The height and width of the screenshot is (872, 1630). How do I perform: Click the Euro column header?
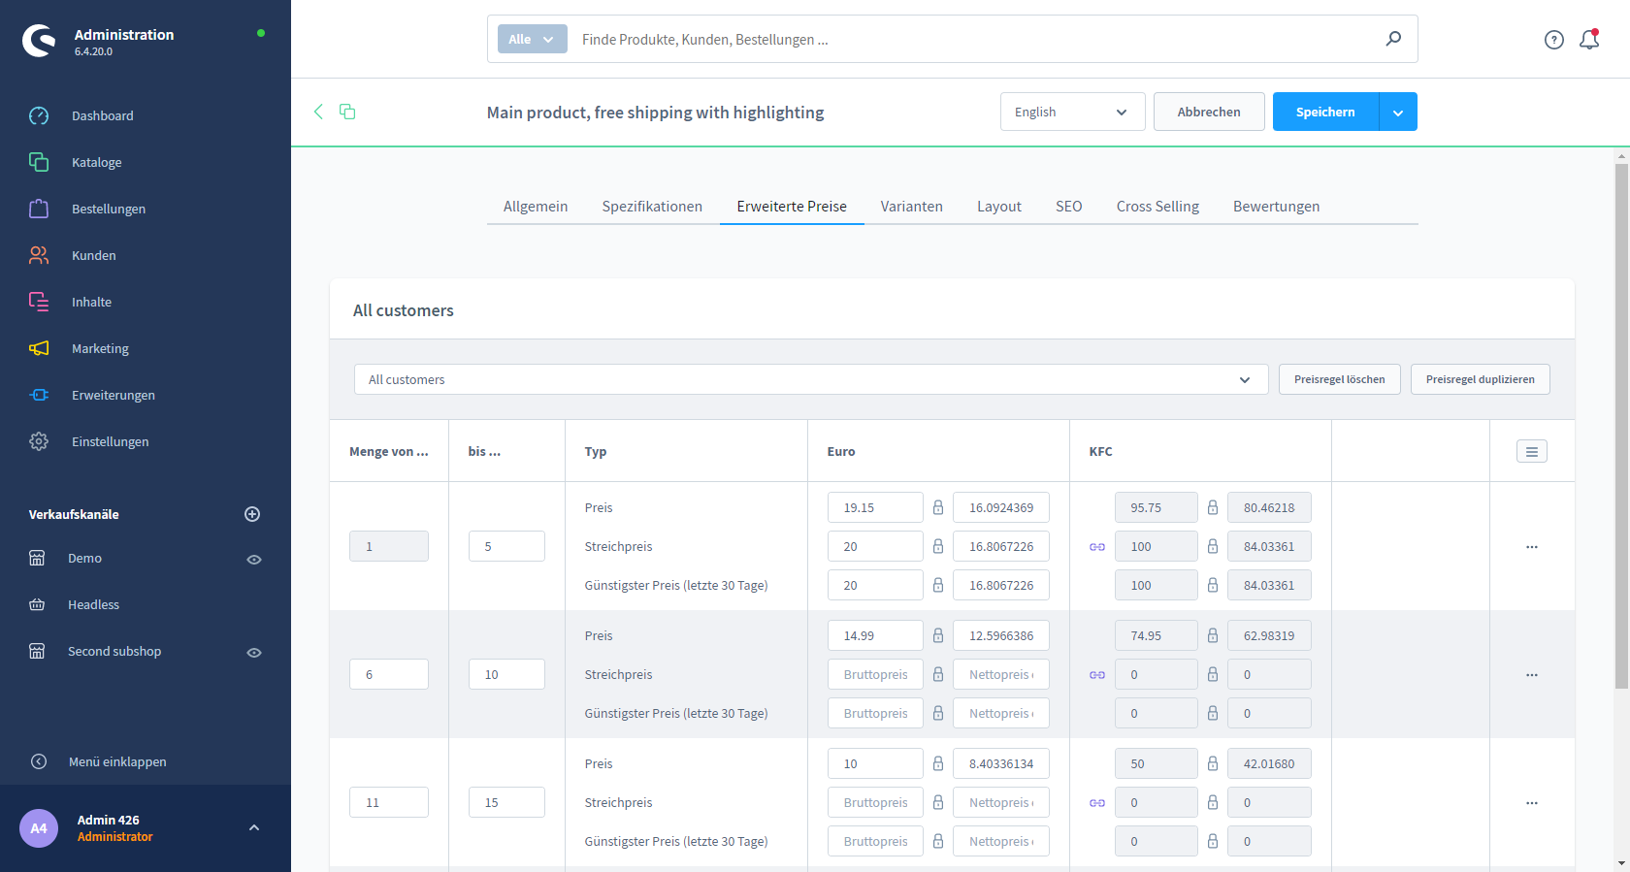(x=938, y=451)
